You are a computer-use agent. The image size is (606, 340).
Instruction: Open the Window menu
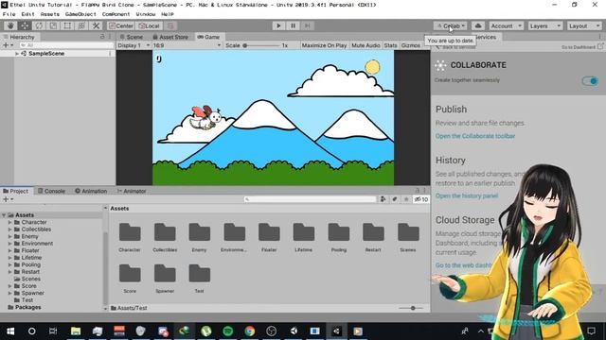tap(145, 14)
